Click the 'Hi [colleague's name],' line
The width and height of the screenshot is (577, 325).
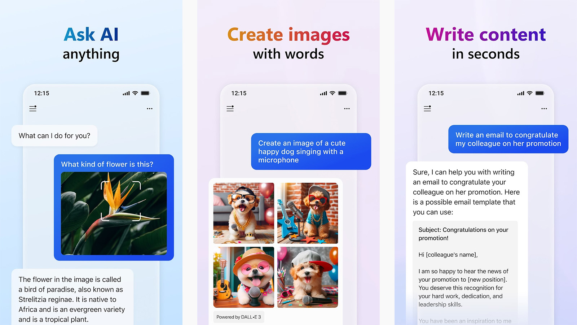tap(448, 255)
